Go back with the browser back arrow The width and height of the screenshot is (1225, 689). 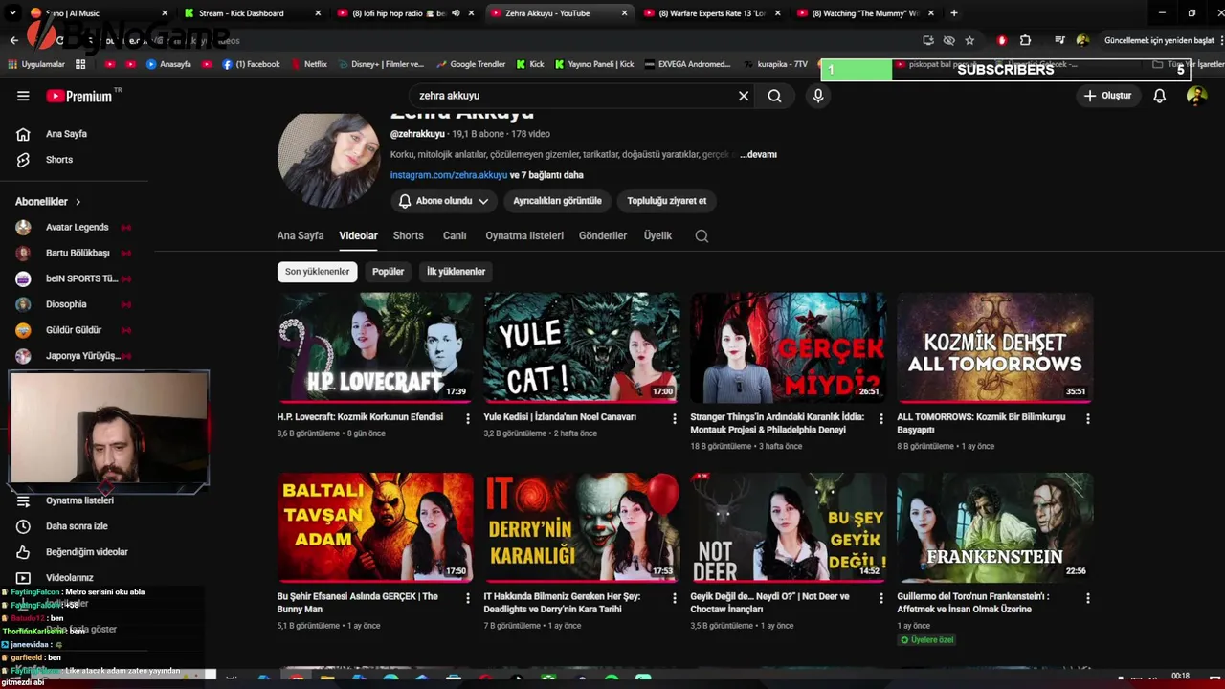pos(13,40)
